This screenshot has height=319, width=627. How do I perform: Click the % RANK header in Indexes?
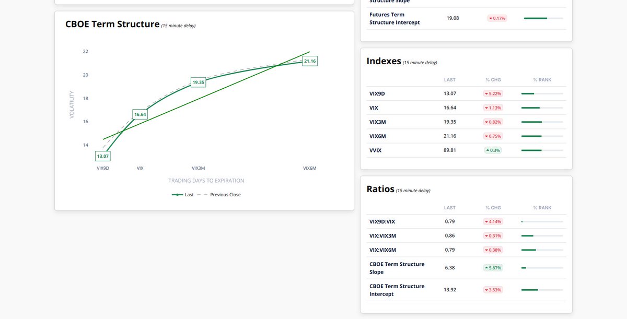pyautogui.click(x=542, y=80)
